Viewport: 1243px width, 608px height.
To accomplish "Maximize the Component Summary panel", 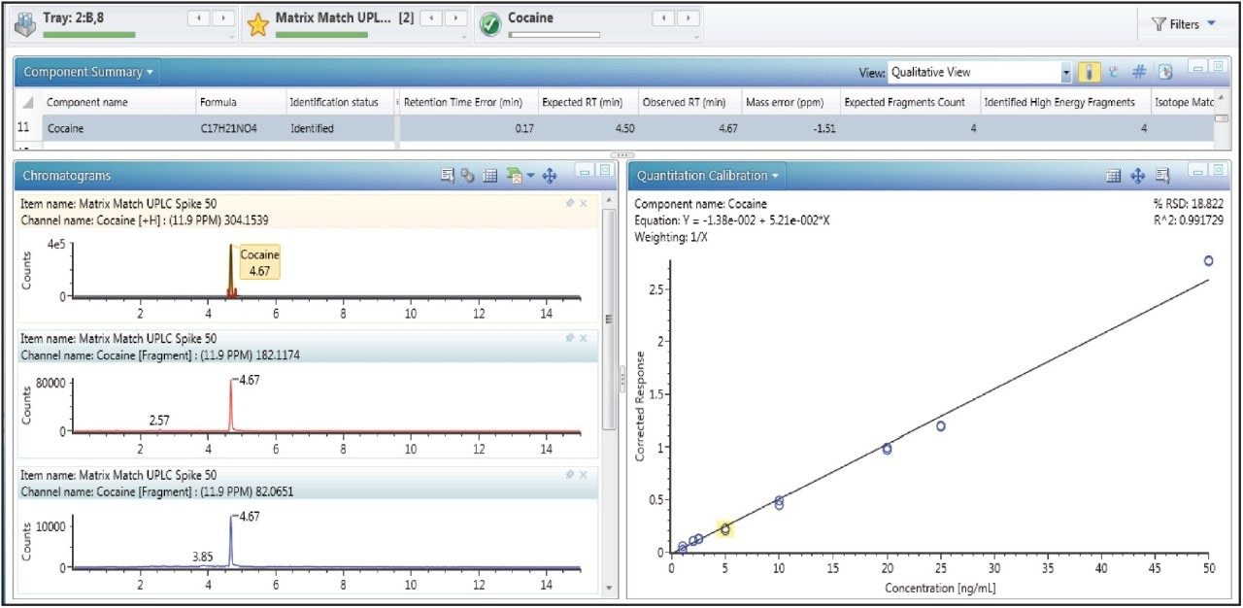I will click(1218, 66).
